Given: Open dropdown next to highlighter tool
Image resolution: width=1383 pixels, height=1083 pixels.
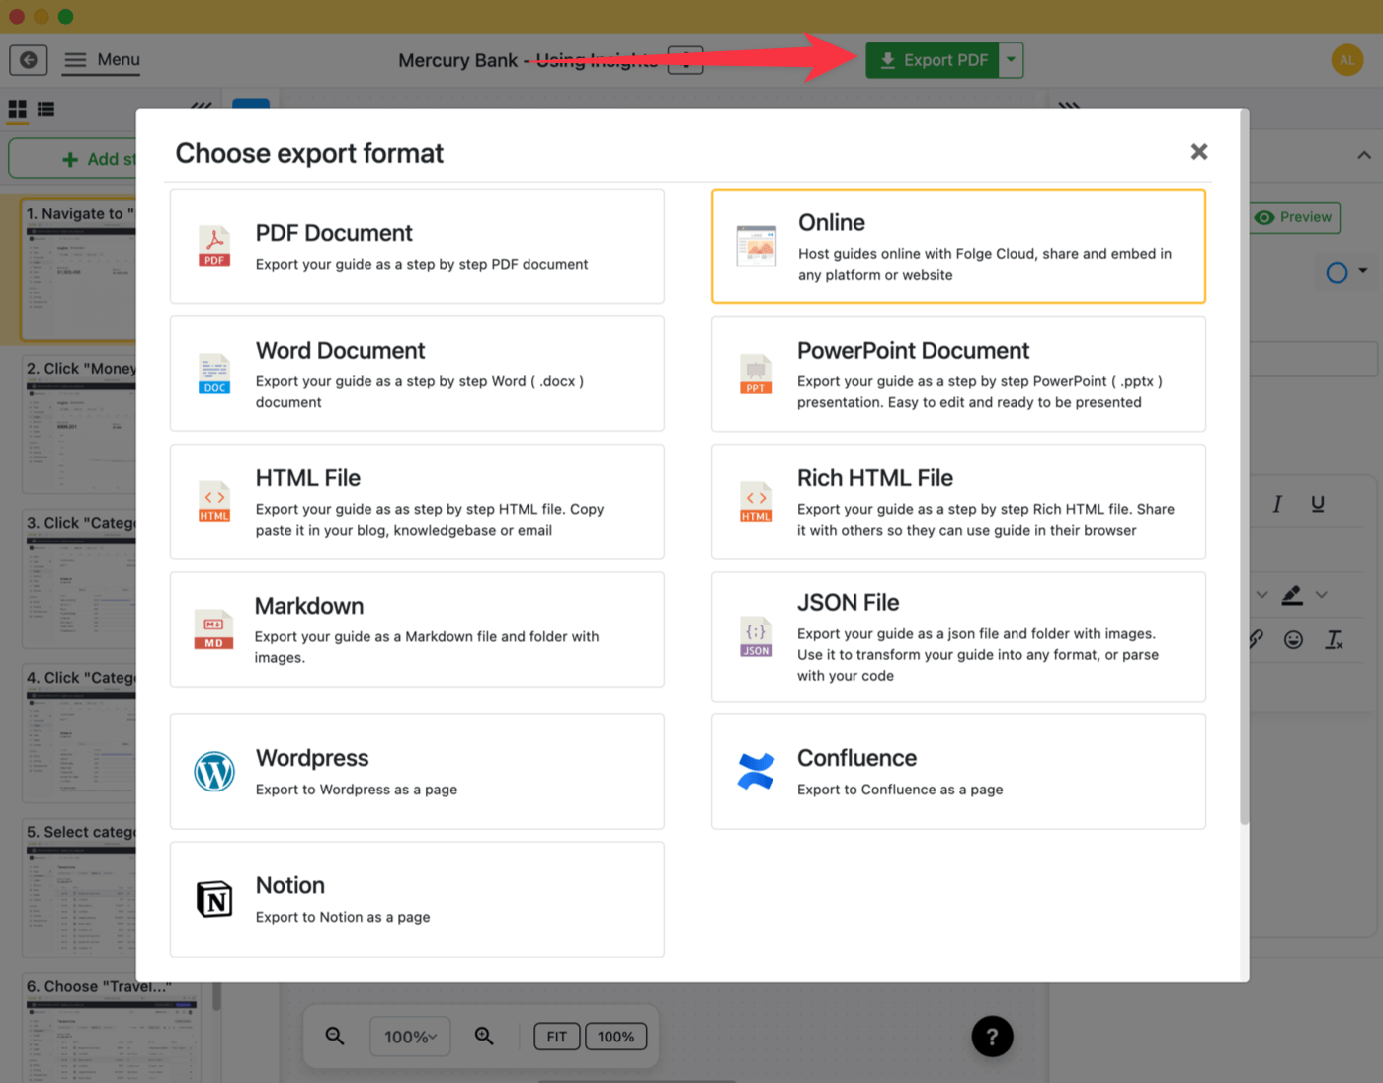Looking at the screenshot, I should tap(1322, 595).
